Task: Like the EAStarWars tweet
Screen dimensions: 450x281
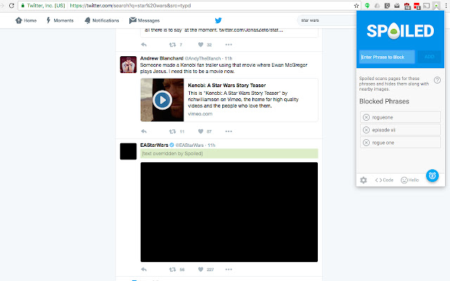Action: pos(200,270)
